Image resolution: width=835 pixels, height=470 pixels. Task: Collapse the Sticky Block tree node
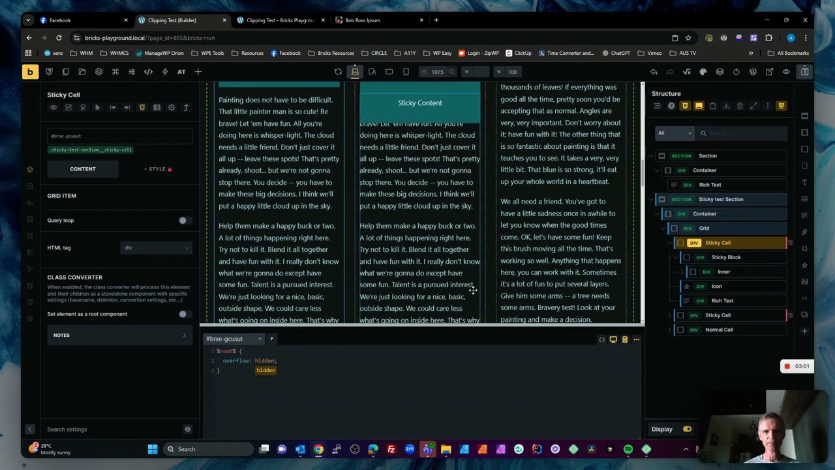coord(676,257)
